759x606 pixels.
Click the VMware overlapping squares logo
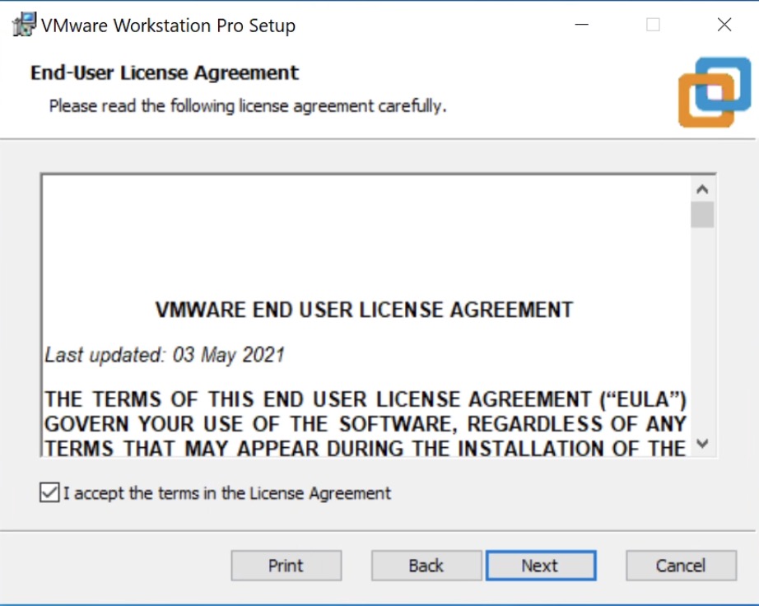[x=714, y=91]
